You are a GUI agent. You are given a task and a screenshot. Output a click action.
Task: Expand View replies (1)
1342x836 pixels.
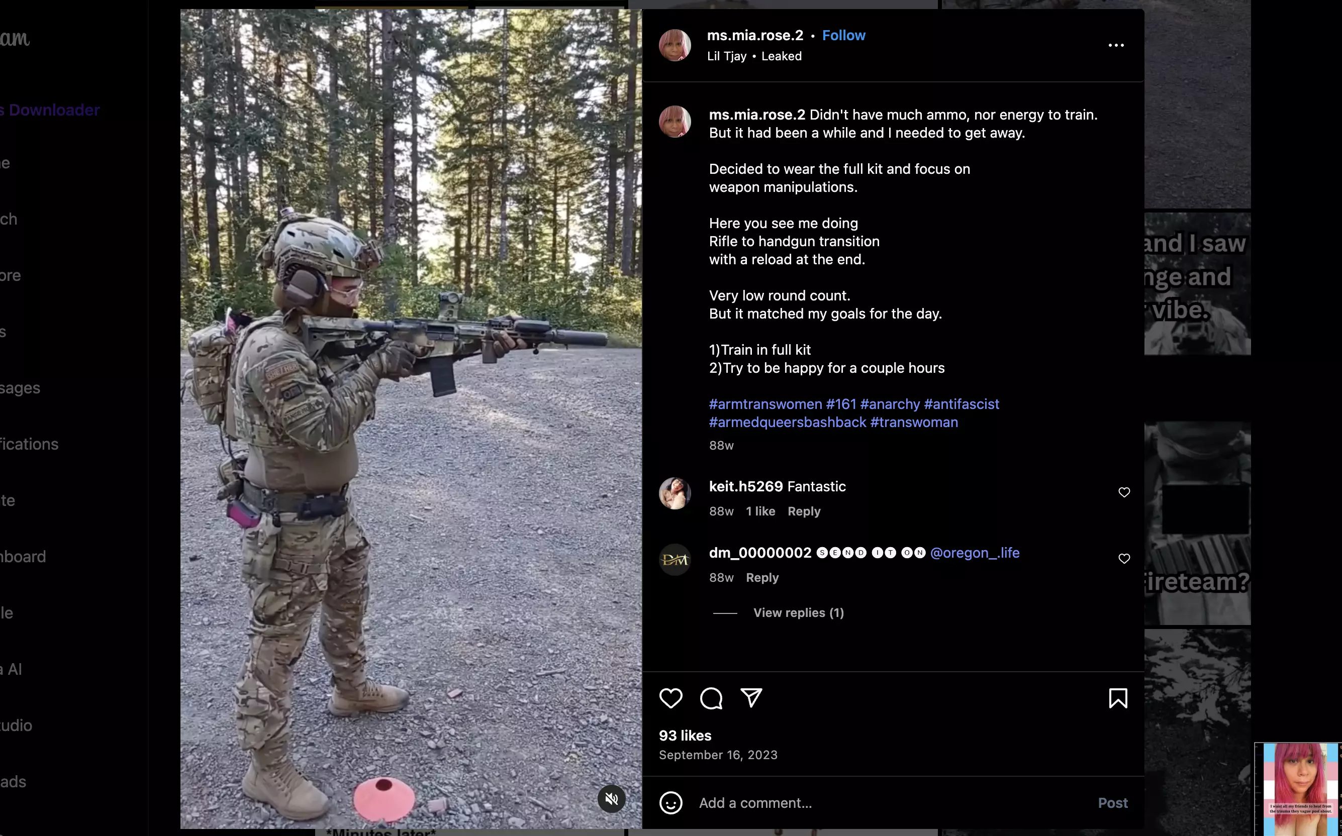coord(798,612)
